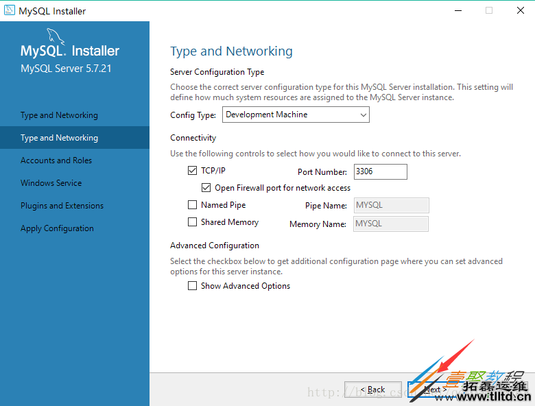Click the 'Advanced Configuration' heading
The height and width of the screenshot is (406, 535).
coord(215,246)
